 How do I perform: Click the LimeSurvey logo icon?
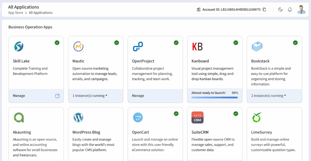(257, 117)
